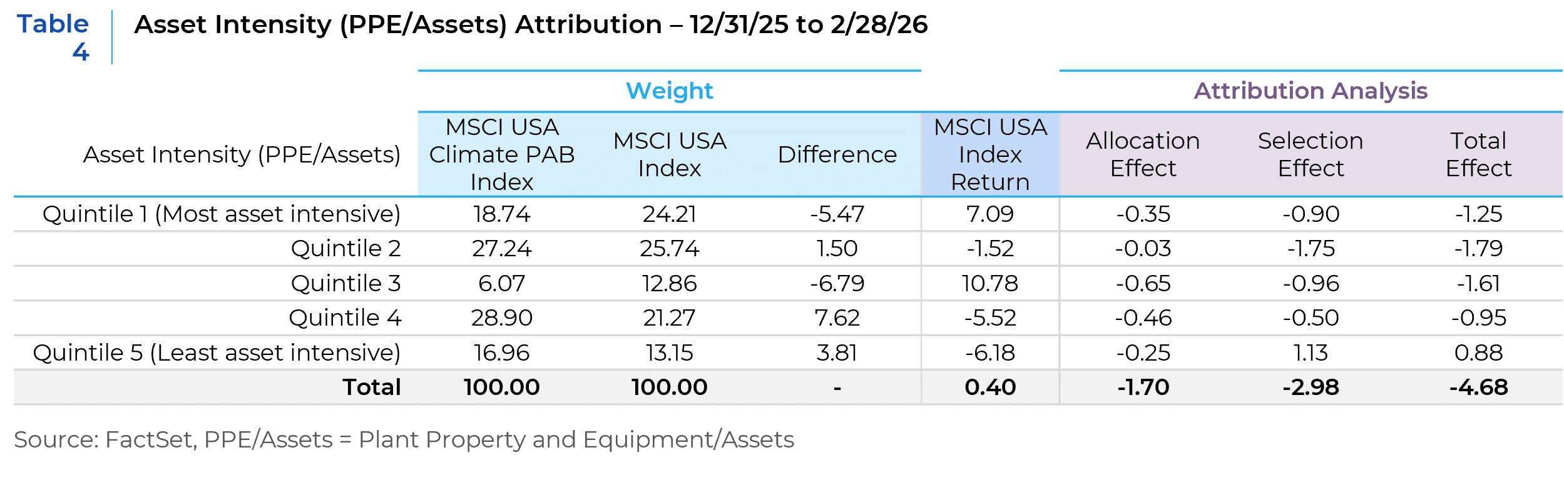1564x480 pixels.
Task: Click the 18.74 weight cell
Action: [x=502, y=214]
